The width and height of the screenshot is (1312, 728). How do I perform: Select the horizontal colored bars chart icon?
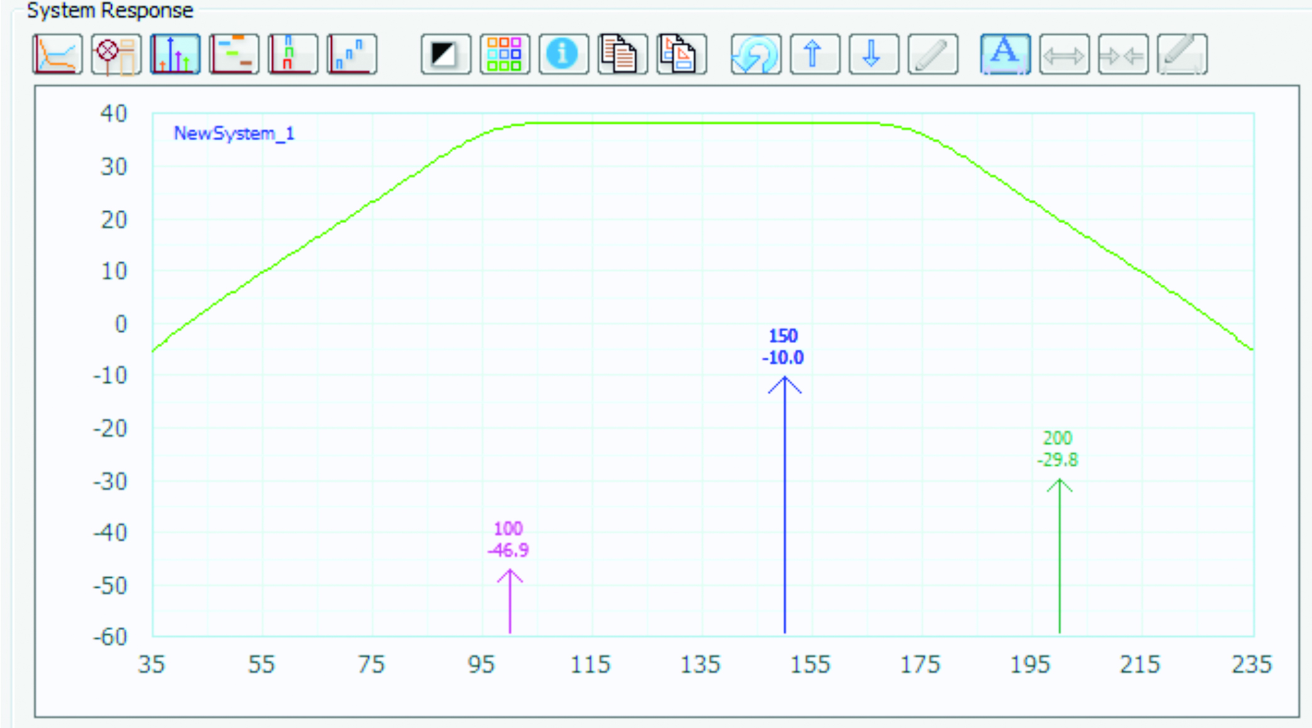[x=234, y=55]
